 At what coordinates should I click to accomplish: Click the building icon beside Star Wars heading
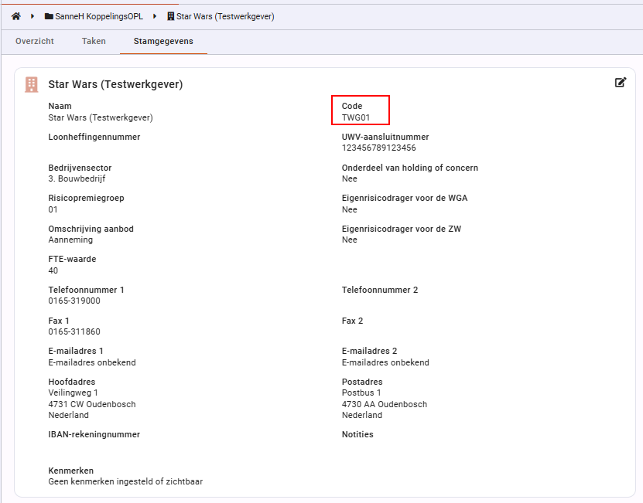[32, 84]
